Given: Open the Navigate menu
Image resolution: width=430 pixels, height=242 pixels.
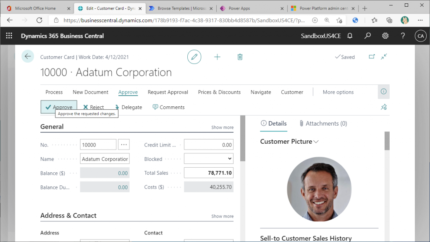Looking at the screenshot, I should (261, 92).
